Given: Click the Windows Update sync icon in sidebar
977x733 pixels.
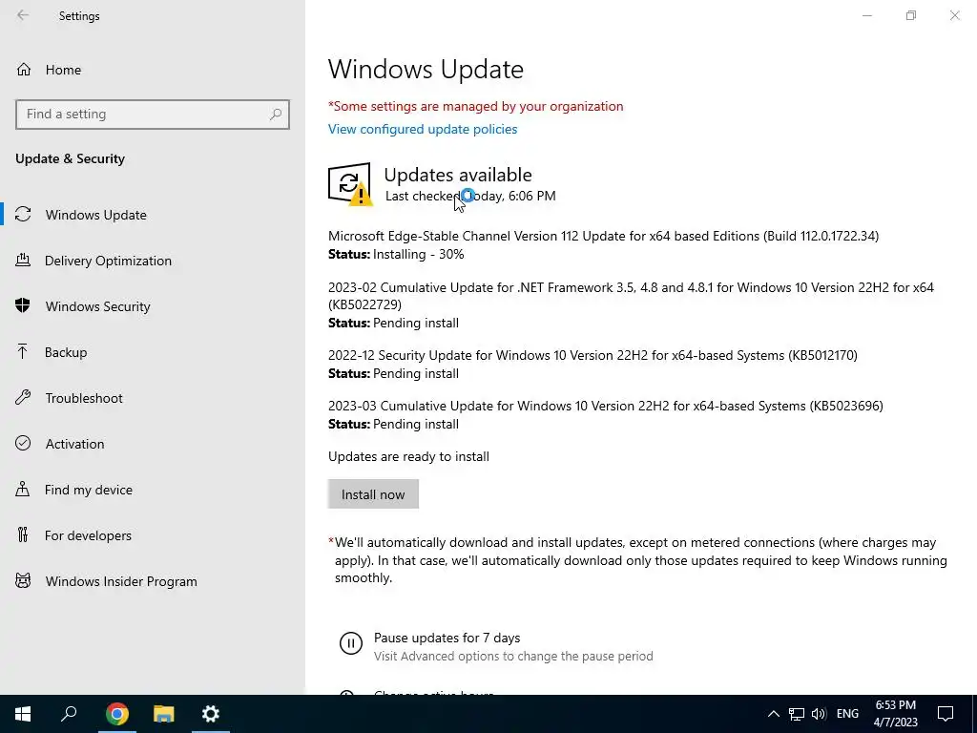Looking at the screenshot, I should tap(23, 215).
